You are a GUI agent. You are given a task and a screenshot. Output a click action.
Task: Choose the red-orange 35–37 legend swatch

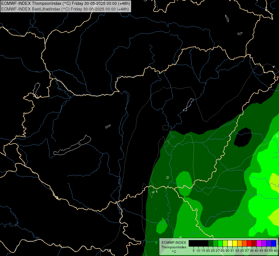245,243
